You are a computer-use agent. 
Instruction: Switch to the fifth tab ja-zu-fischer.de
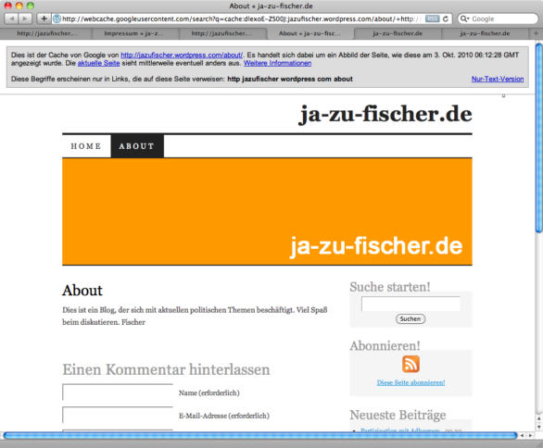pos(398,33)
